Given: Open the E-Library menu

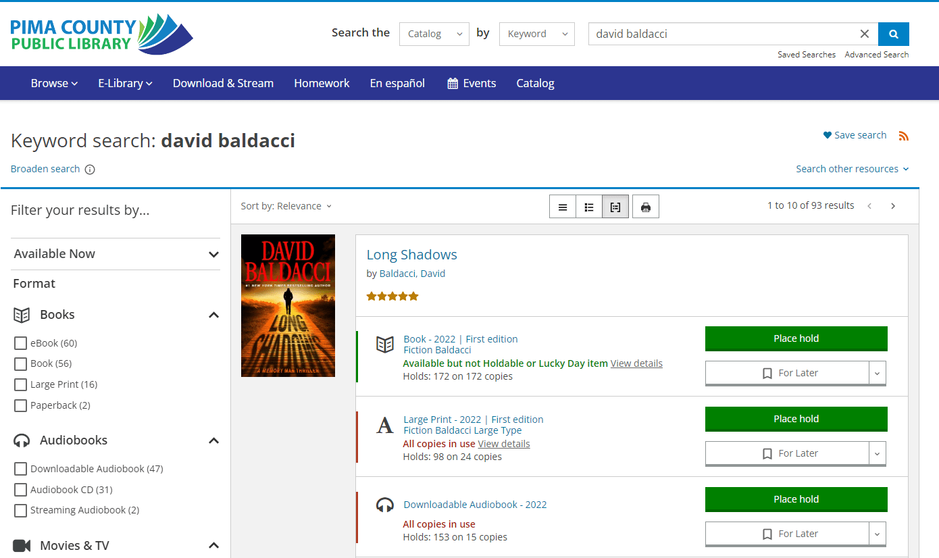Looking at the screenshot, I should pyautogui.click(x=125, y=83).
